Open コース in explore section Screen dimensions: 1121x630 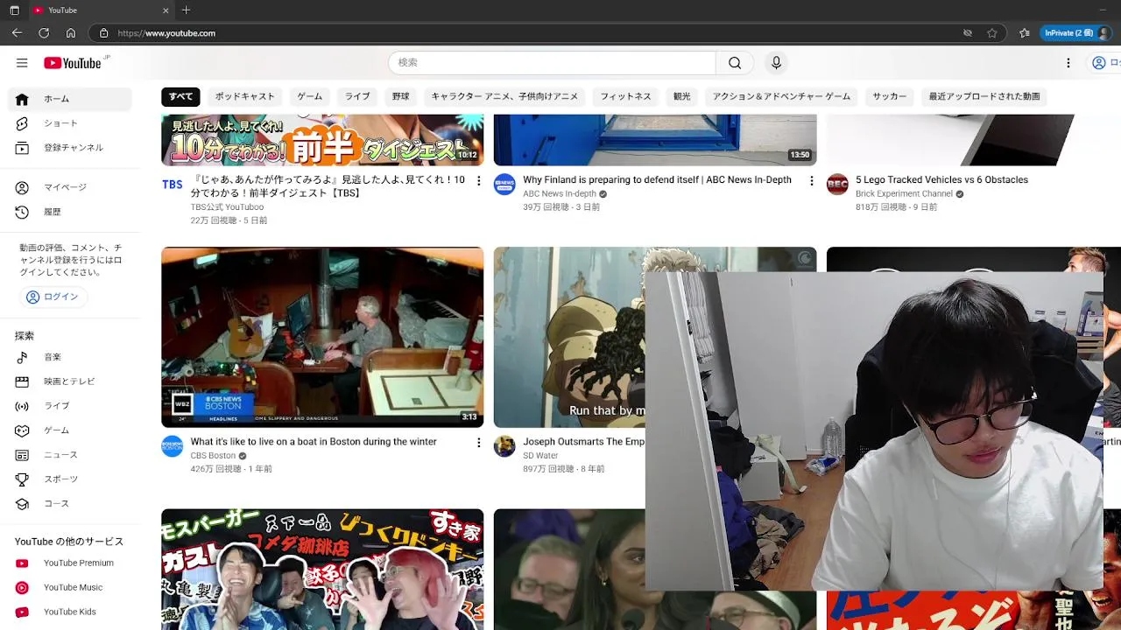pyautogui.click(x=70, y=504)
